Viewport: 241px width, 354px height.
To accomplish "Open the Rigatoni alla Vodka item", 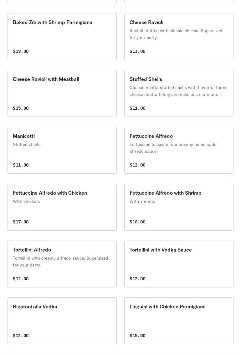I will 62,321.
